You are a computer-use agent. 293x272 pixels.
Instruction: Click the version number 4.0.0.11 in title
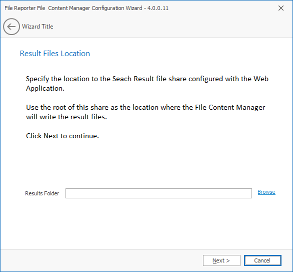tap(158, 8)
